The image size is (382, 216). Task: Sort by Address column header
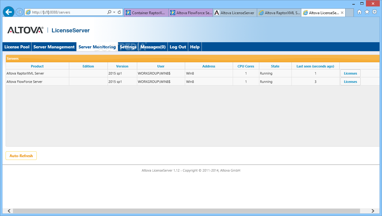tap(209, 66)
